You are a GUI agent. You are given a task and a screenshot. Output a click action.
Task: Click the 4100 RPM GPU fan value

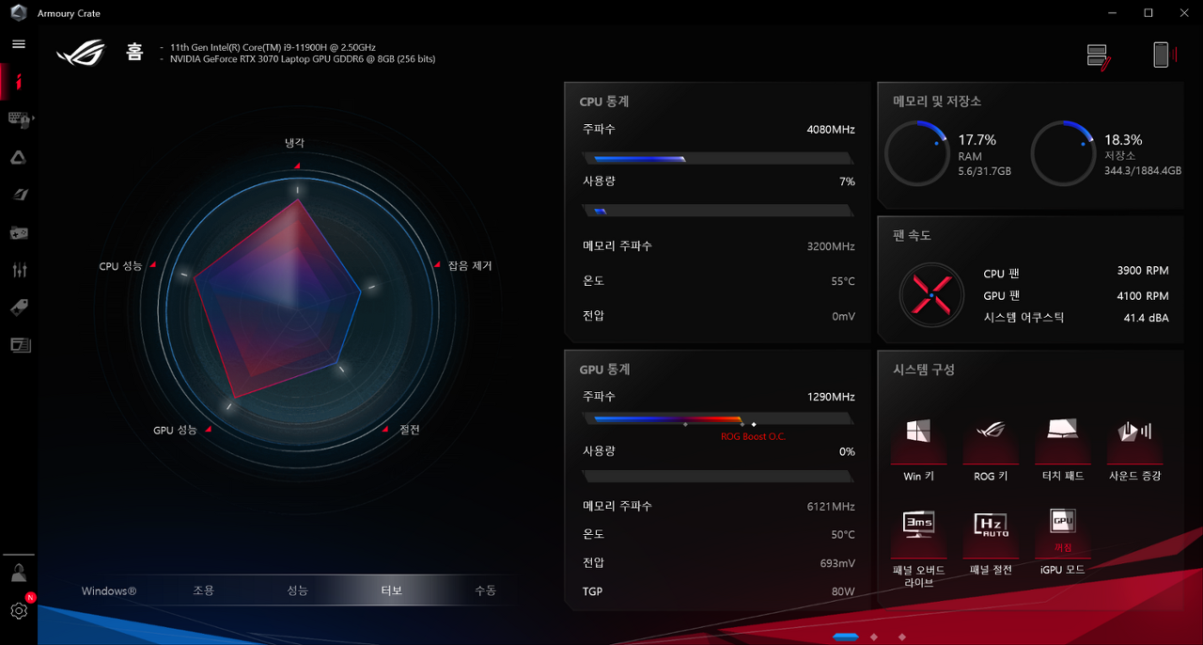click(x=1143, y=296)
